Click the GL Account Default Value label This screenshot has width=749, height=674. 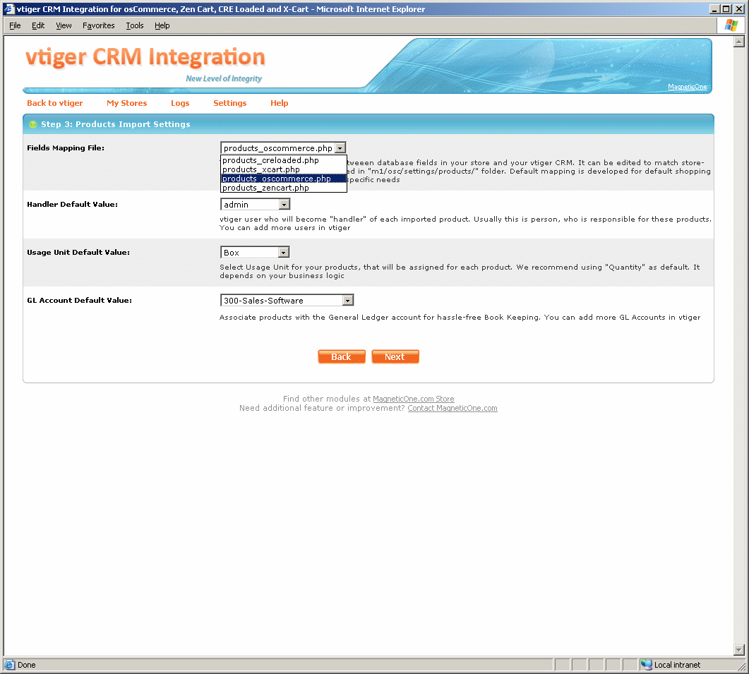pos(79,300)
